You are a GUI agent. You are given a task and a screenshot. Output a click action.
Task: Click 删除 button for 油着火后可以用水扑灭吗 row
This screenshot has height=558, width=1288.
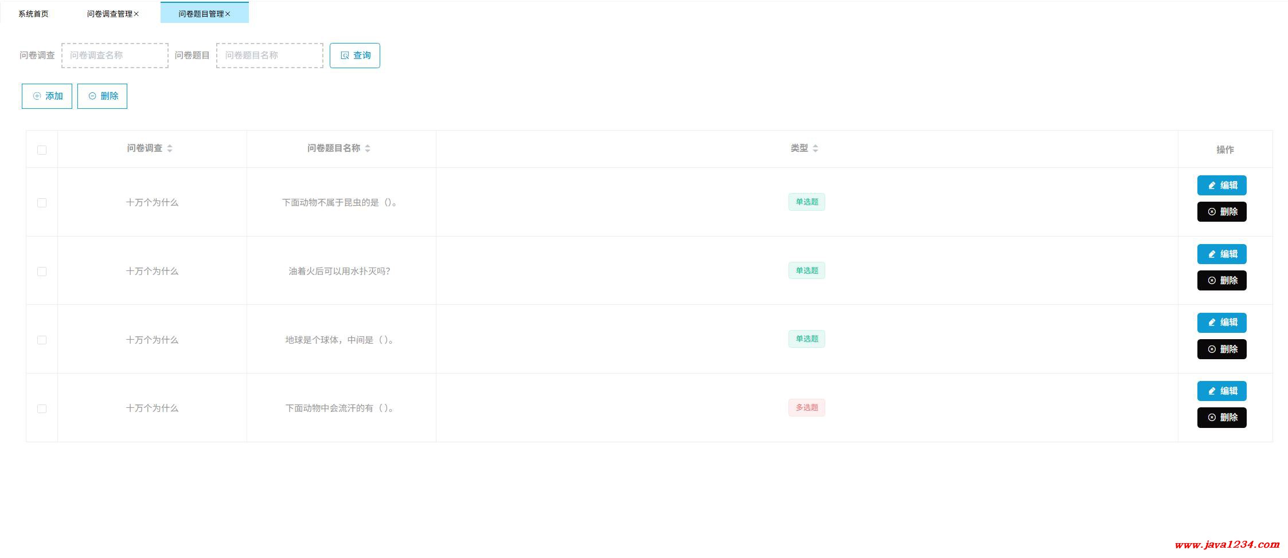point(1221,281)
